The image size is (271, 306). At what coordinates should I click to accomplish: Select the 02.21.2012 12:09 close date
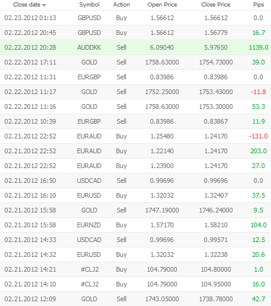point(30,299)
